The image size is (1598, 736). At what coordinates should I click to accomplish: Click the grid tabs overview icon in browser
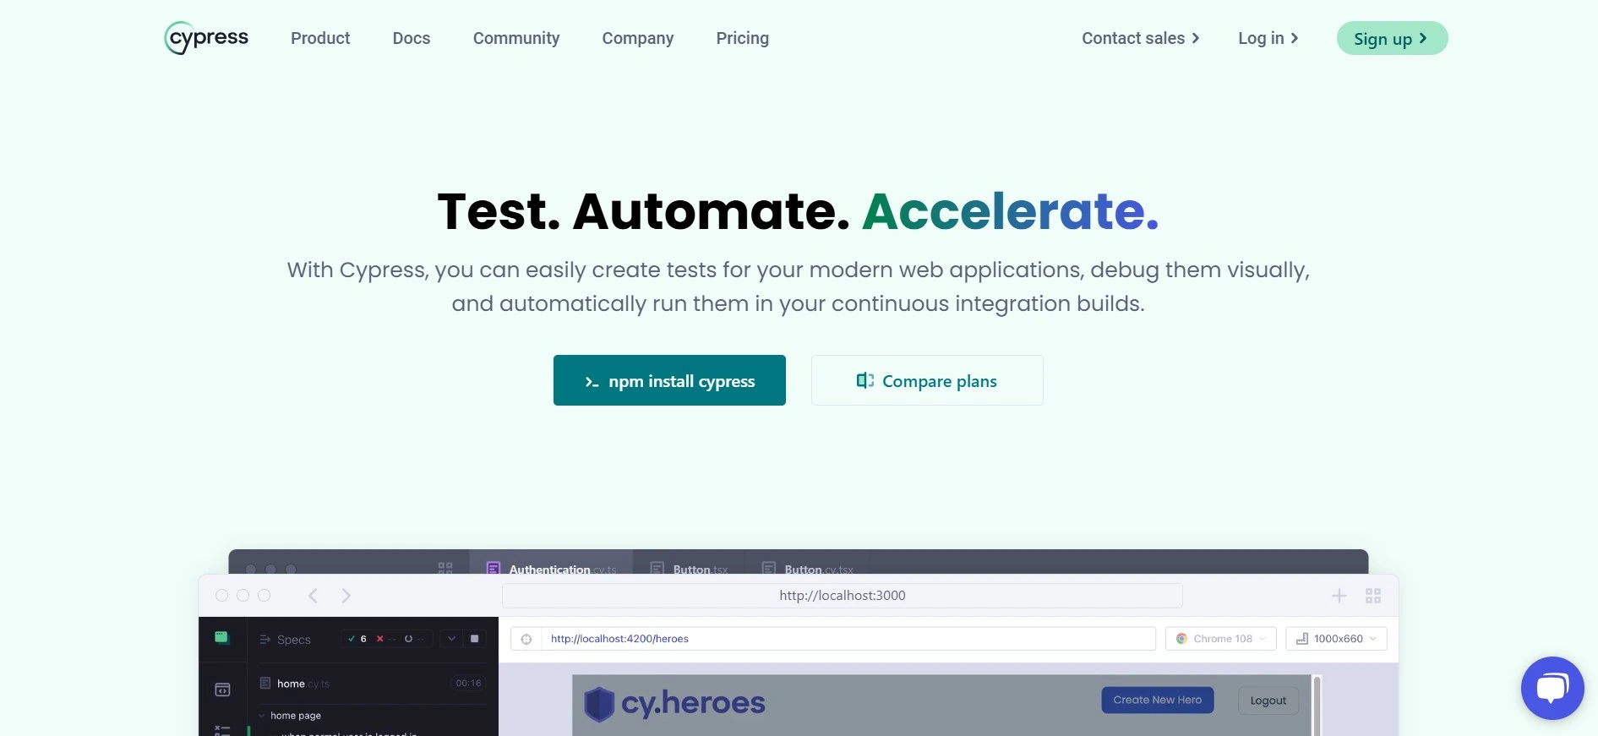1373,596
